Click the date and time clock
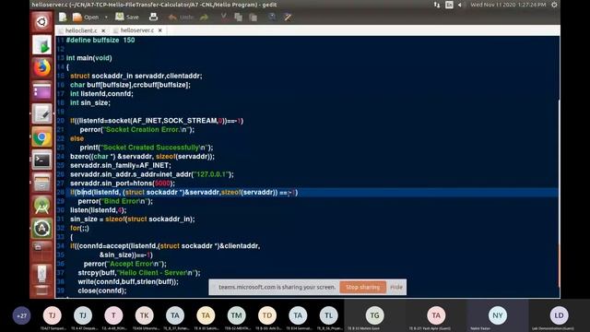 508,5
